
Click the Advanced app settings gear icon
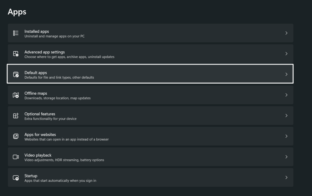click(16, 54)
